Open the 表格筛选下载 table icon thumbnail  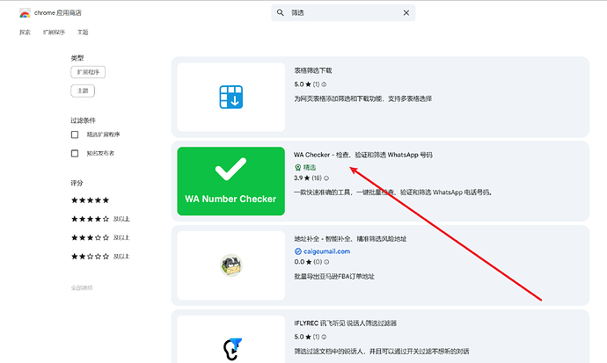coord(231,97)
